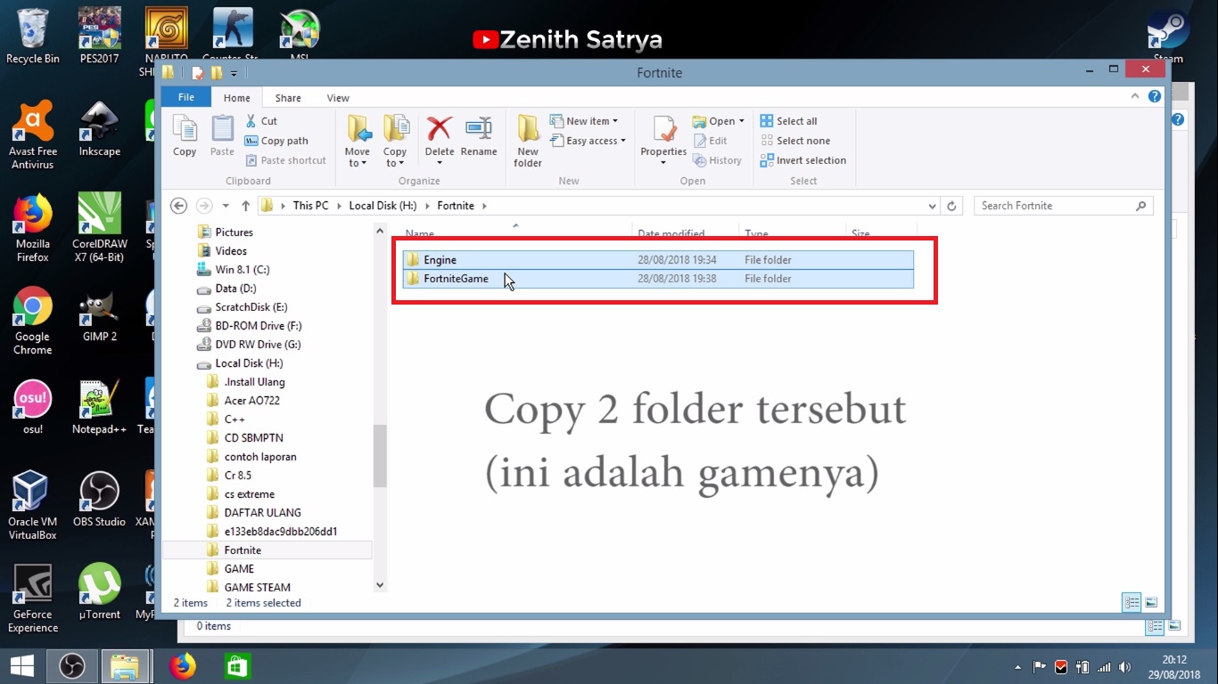Switch to the Home tab
The width and height of the screenshot is (1218, 684).
pos(237,98)
